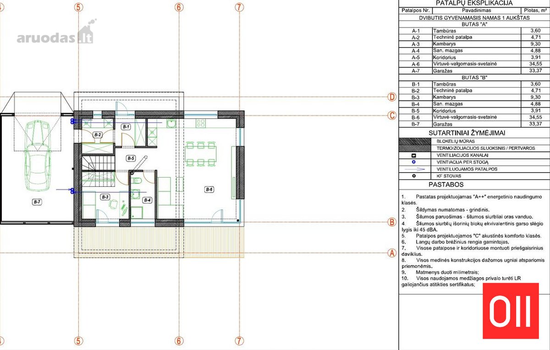
Task: Click room label B-2 on the floor plan
Action: point(97,135)
